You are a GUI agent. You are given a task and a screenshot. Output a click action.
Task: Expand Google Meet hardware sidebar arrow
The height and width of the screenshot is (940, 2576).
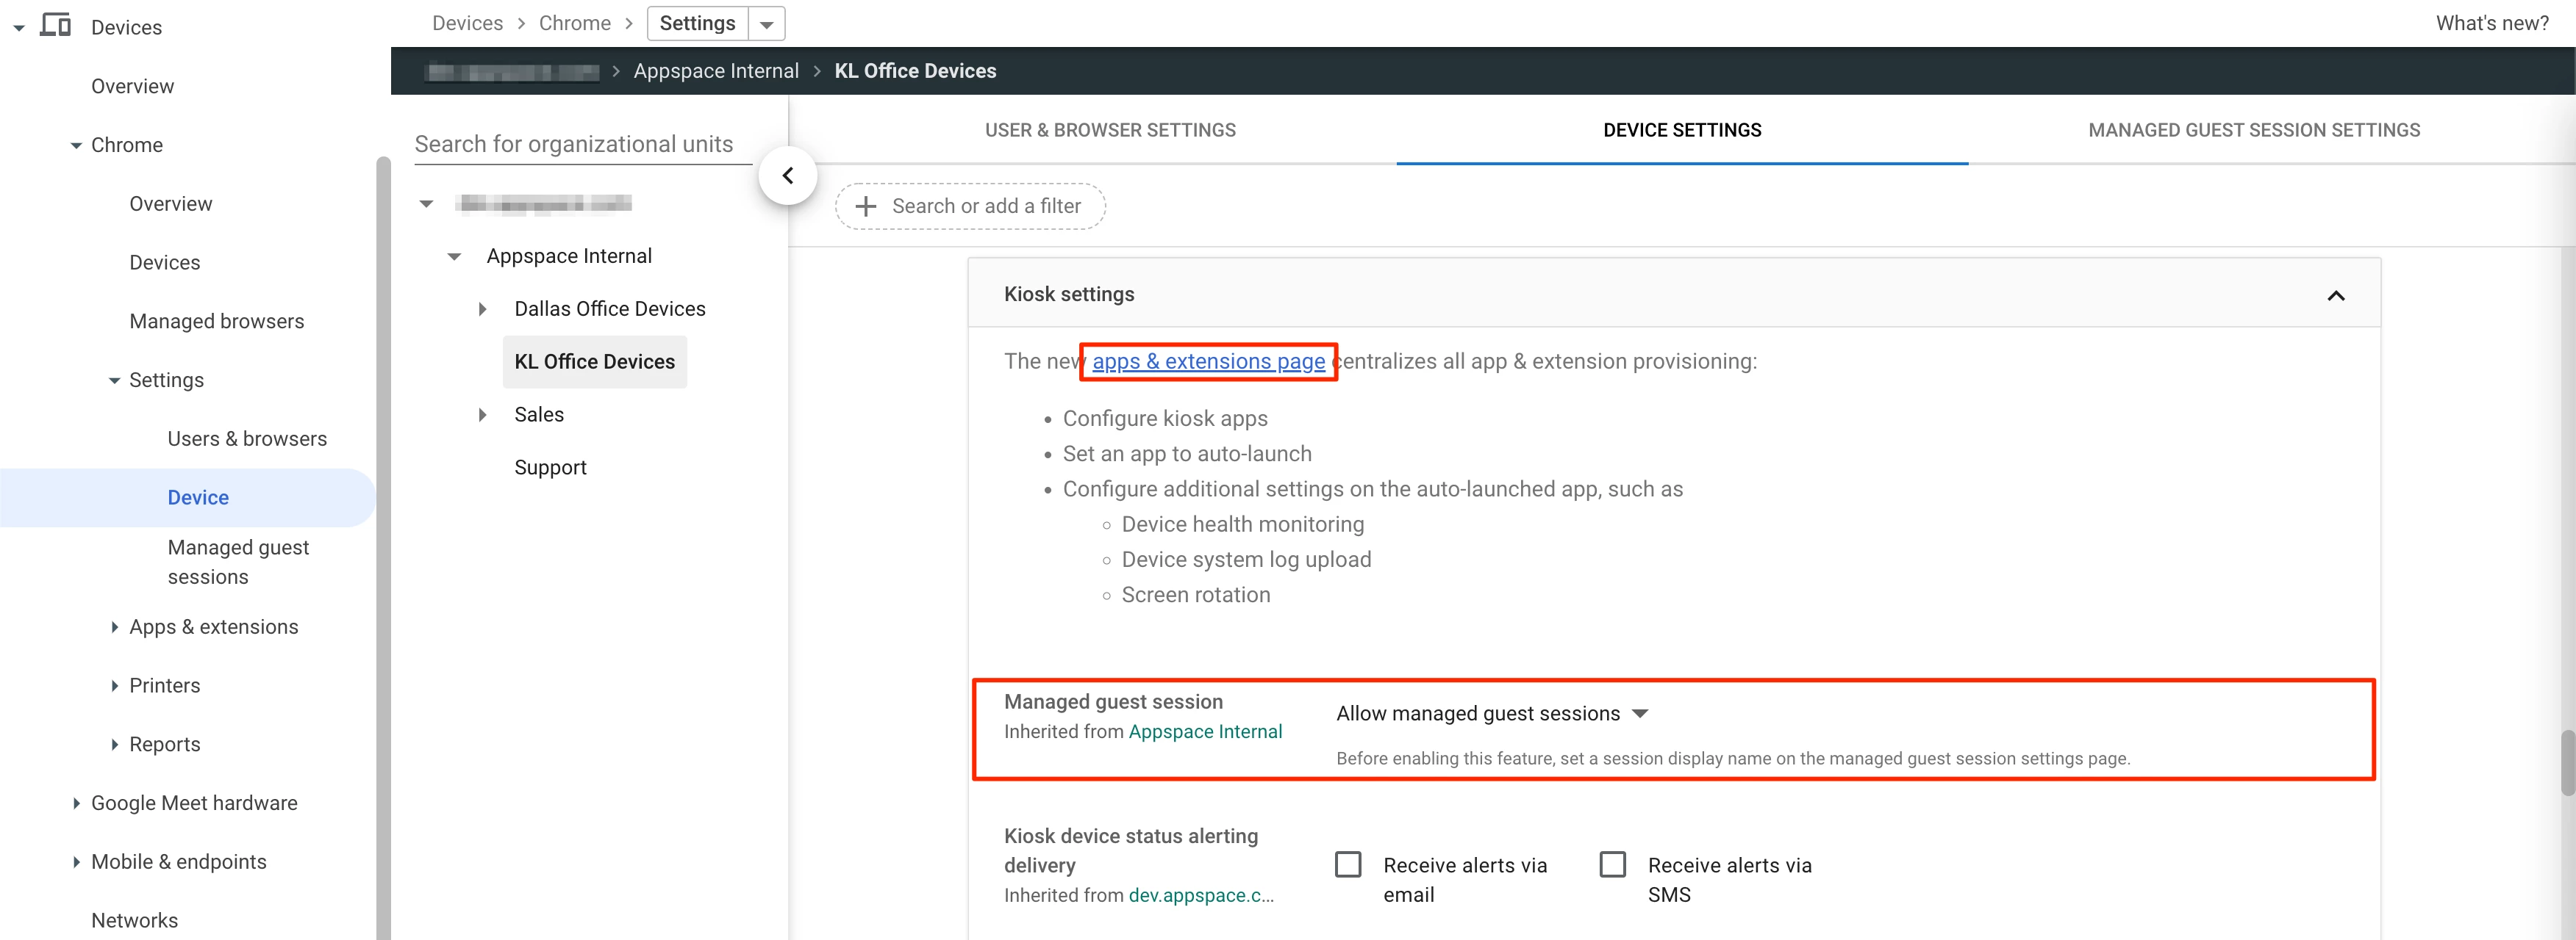[x=76, y=803]
